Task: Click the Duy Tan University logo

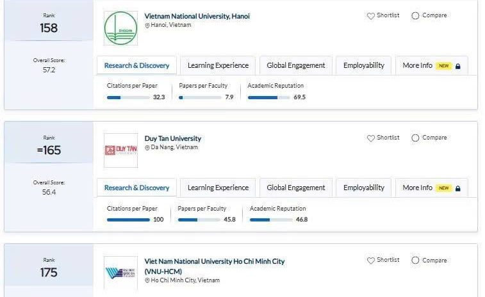Action: [120, 150]
